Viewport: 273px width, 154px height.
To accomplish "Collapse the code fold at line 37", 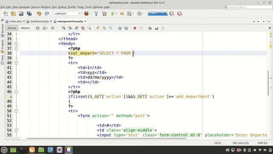I will coord(16,48).
